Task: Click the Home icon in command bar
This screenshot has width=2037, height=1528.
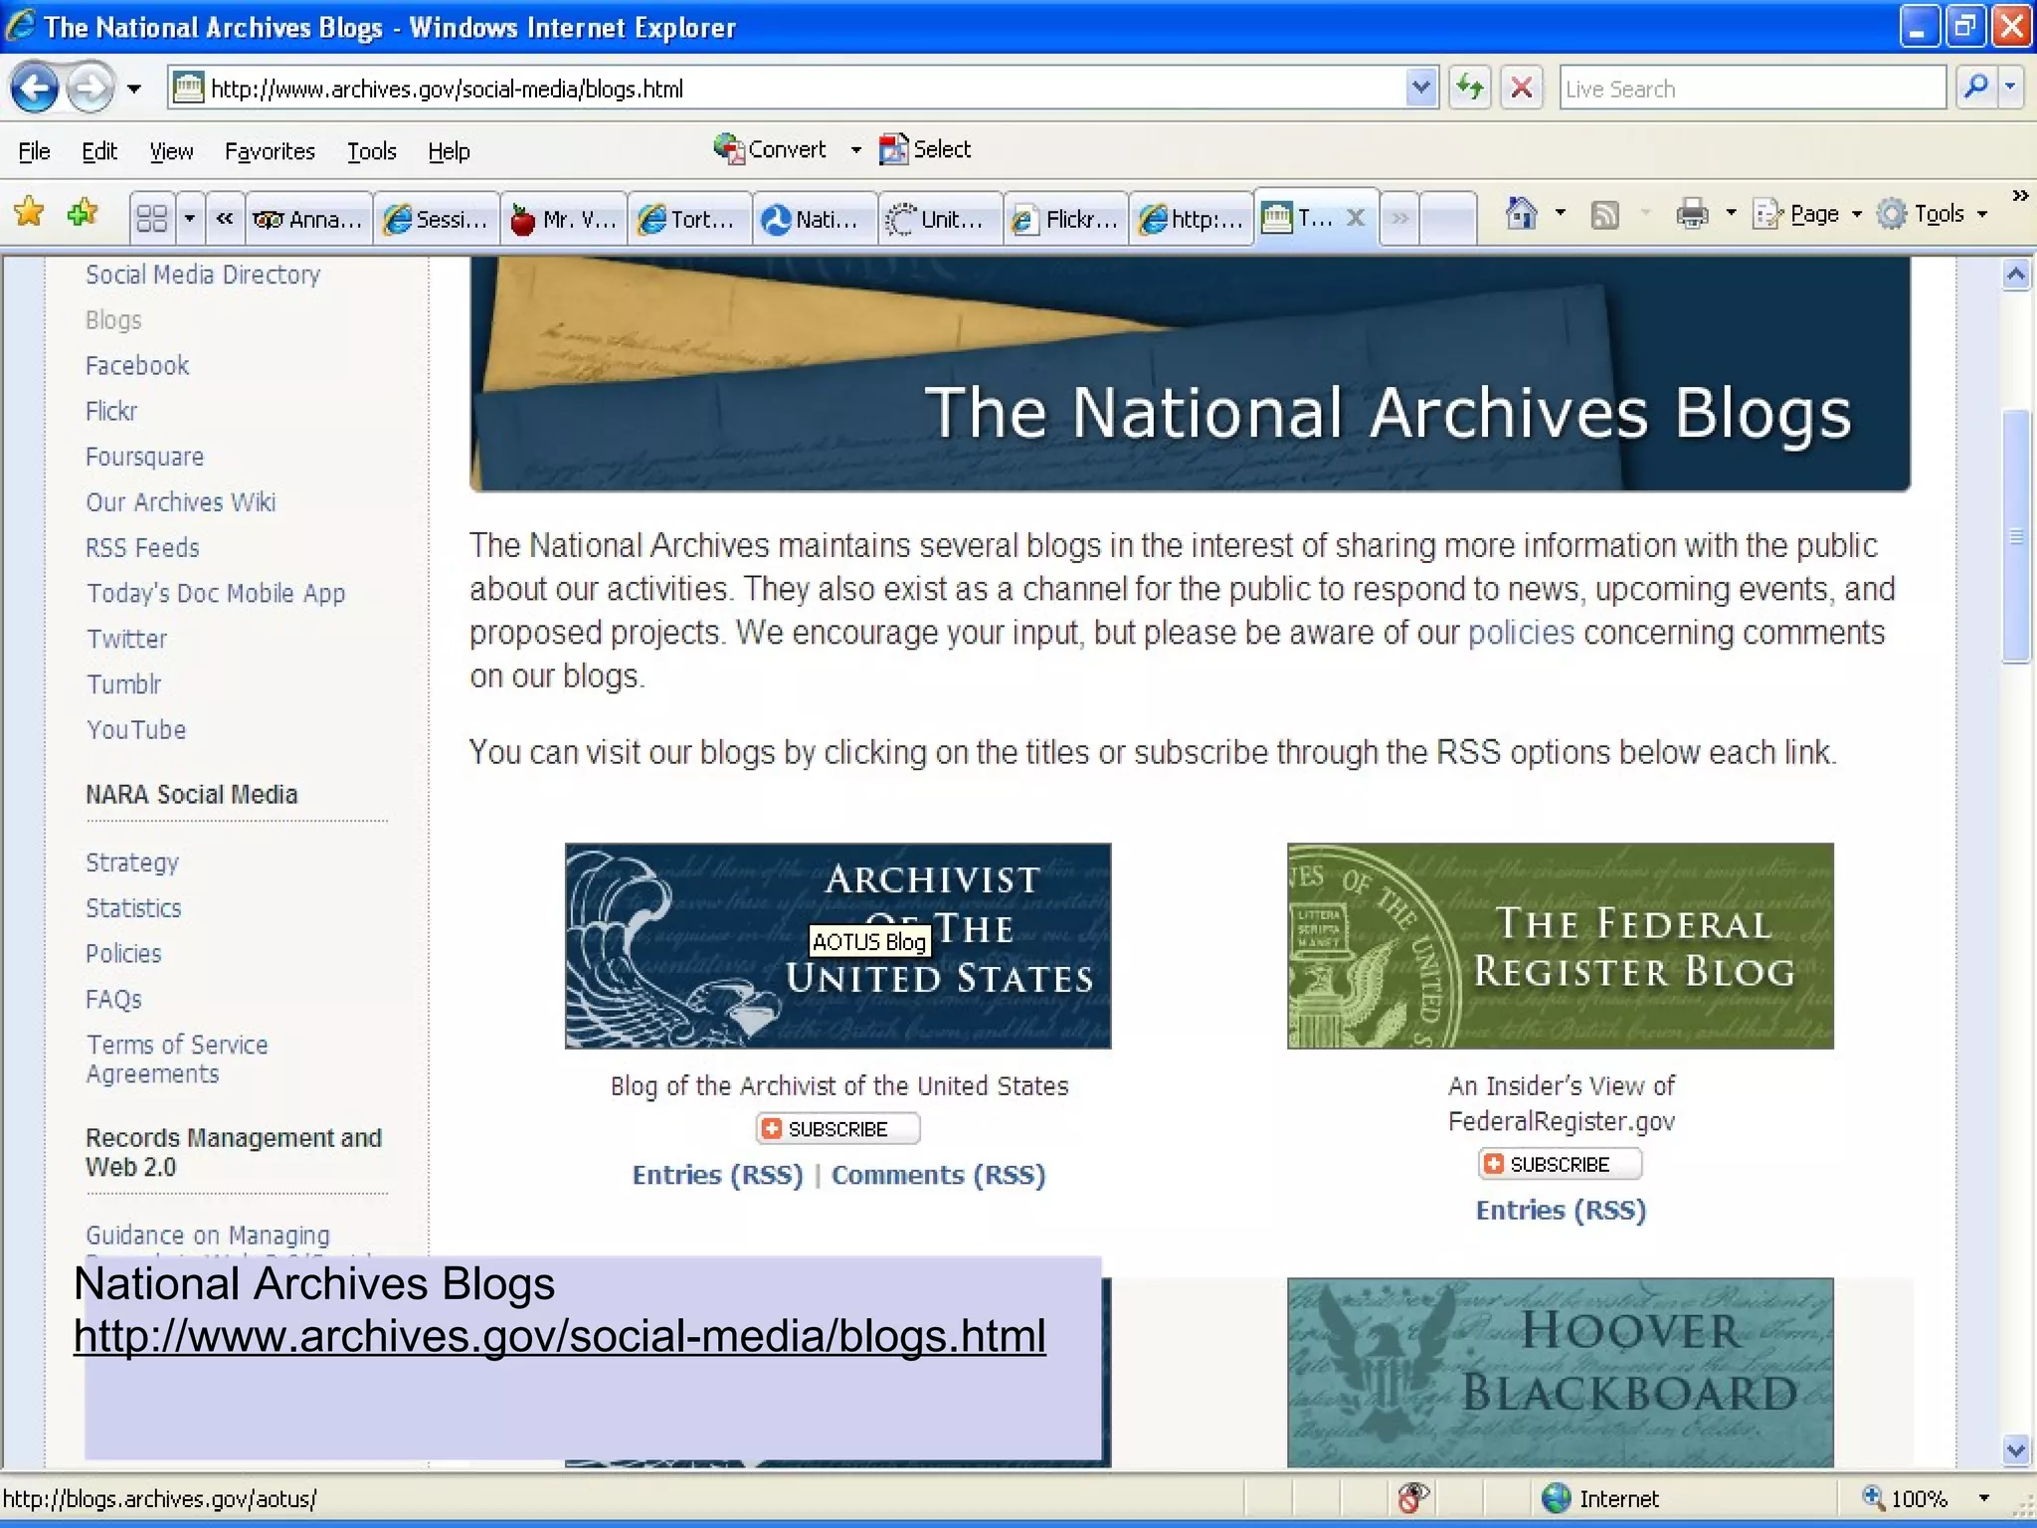Action: [1521, 214]
